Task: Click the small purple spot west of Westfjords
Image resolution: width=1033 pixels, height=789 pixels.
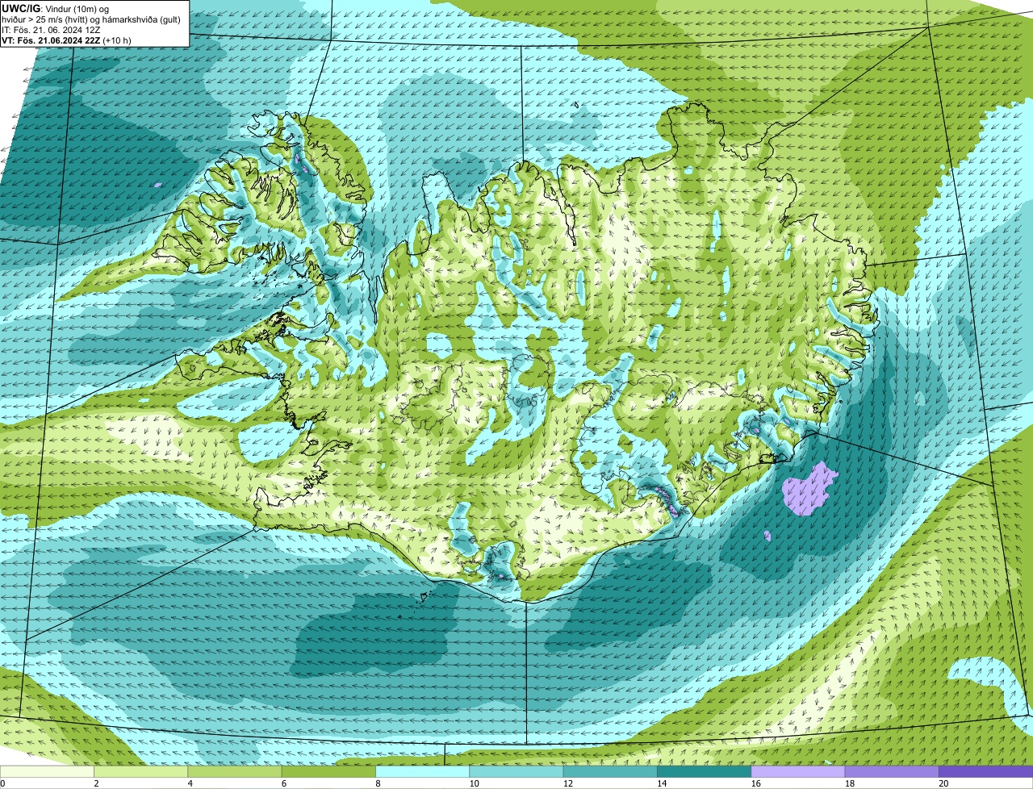Action: pyautogui.click(x=157, y=185)
